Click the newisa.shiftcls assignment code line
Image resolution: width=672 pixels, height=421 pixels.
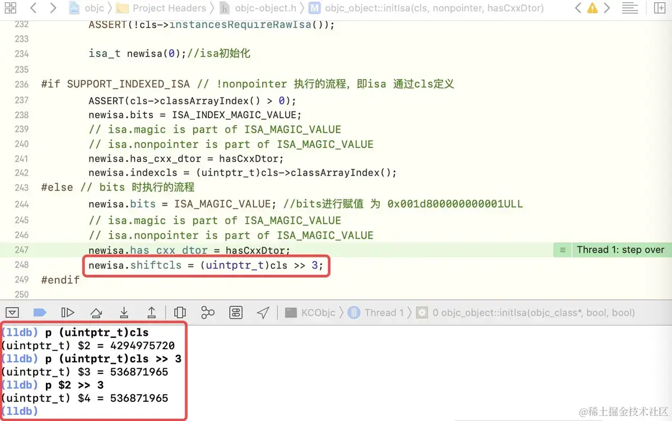[x=206, y=265]
